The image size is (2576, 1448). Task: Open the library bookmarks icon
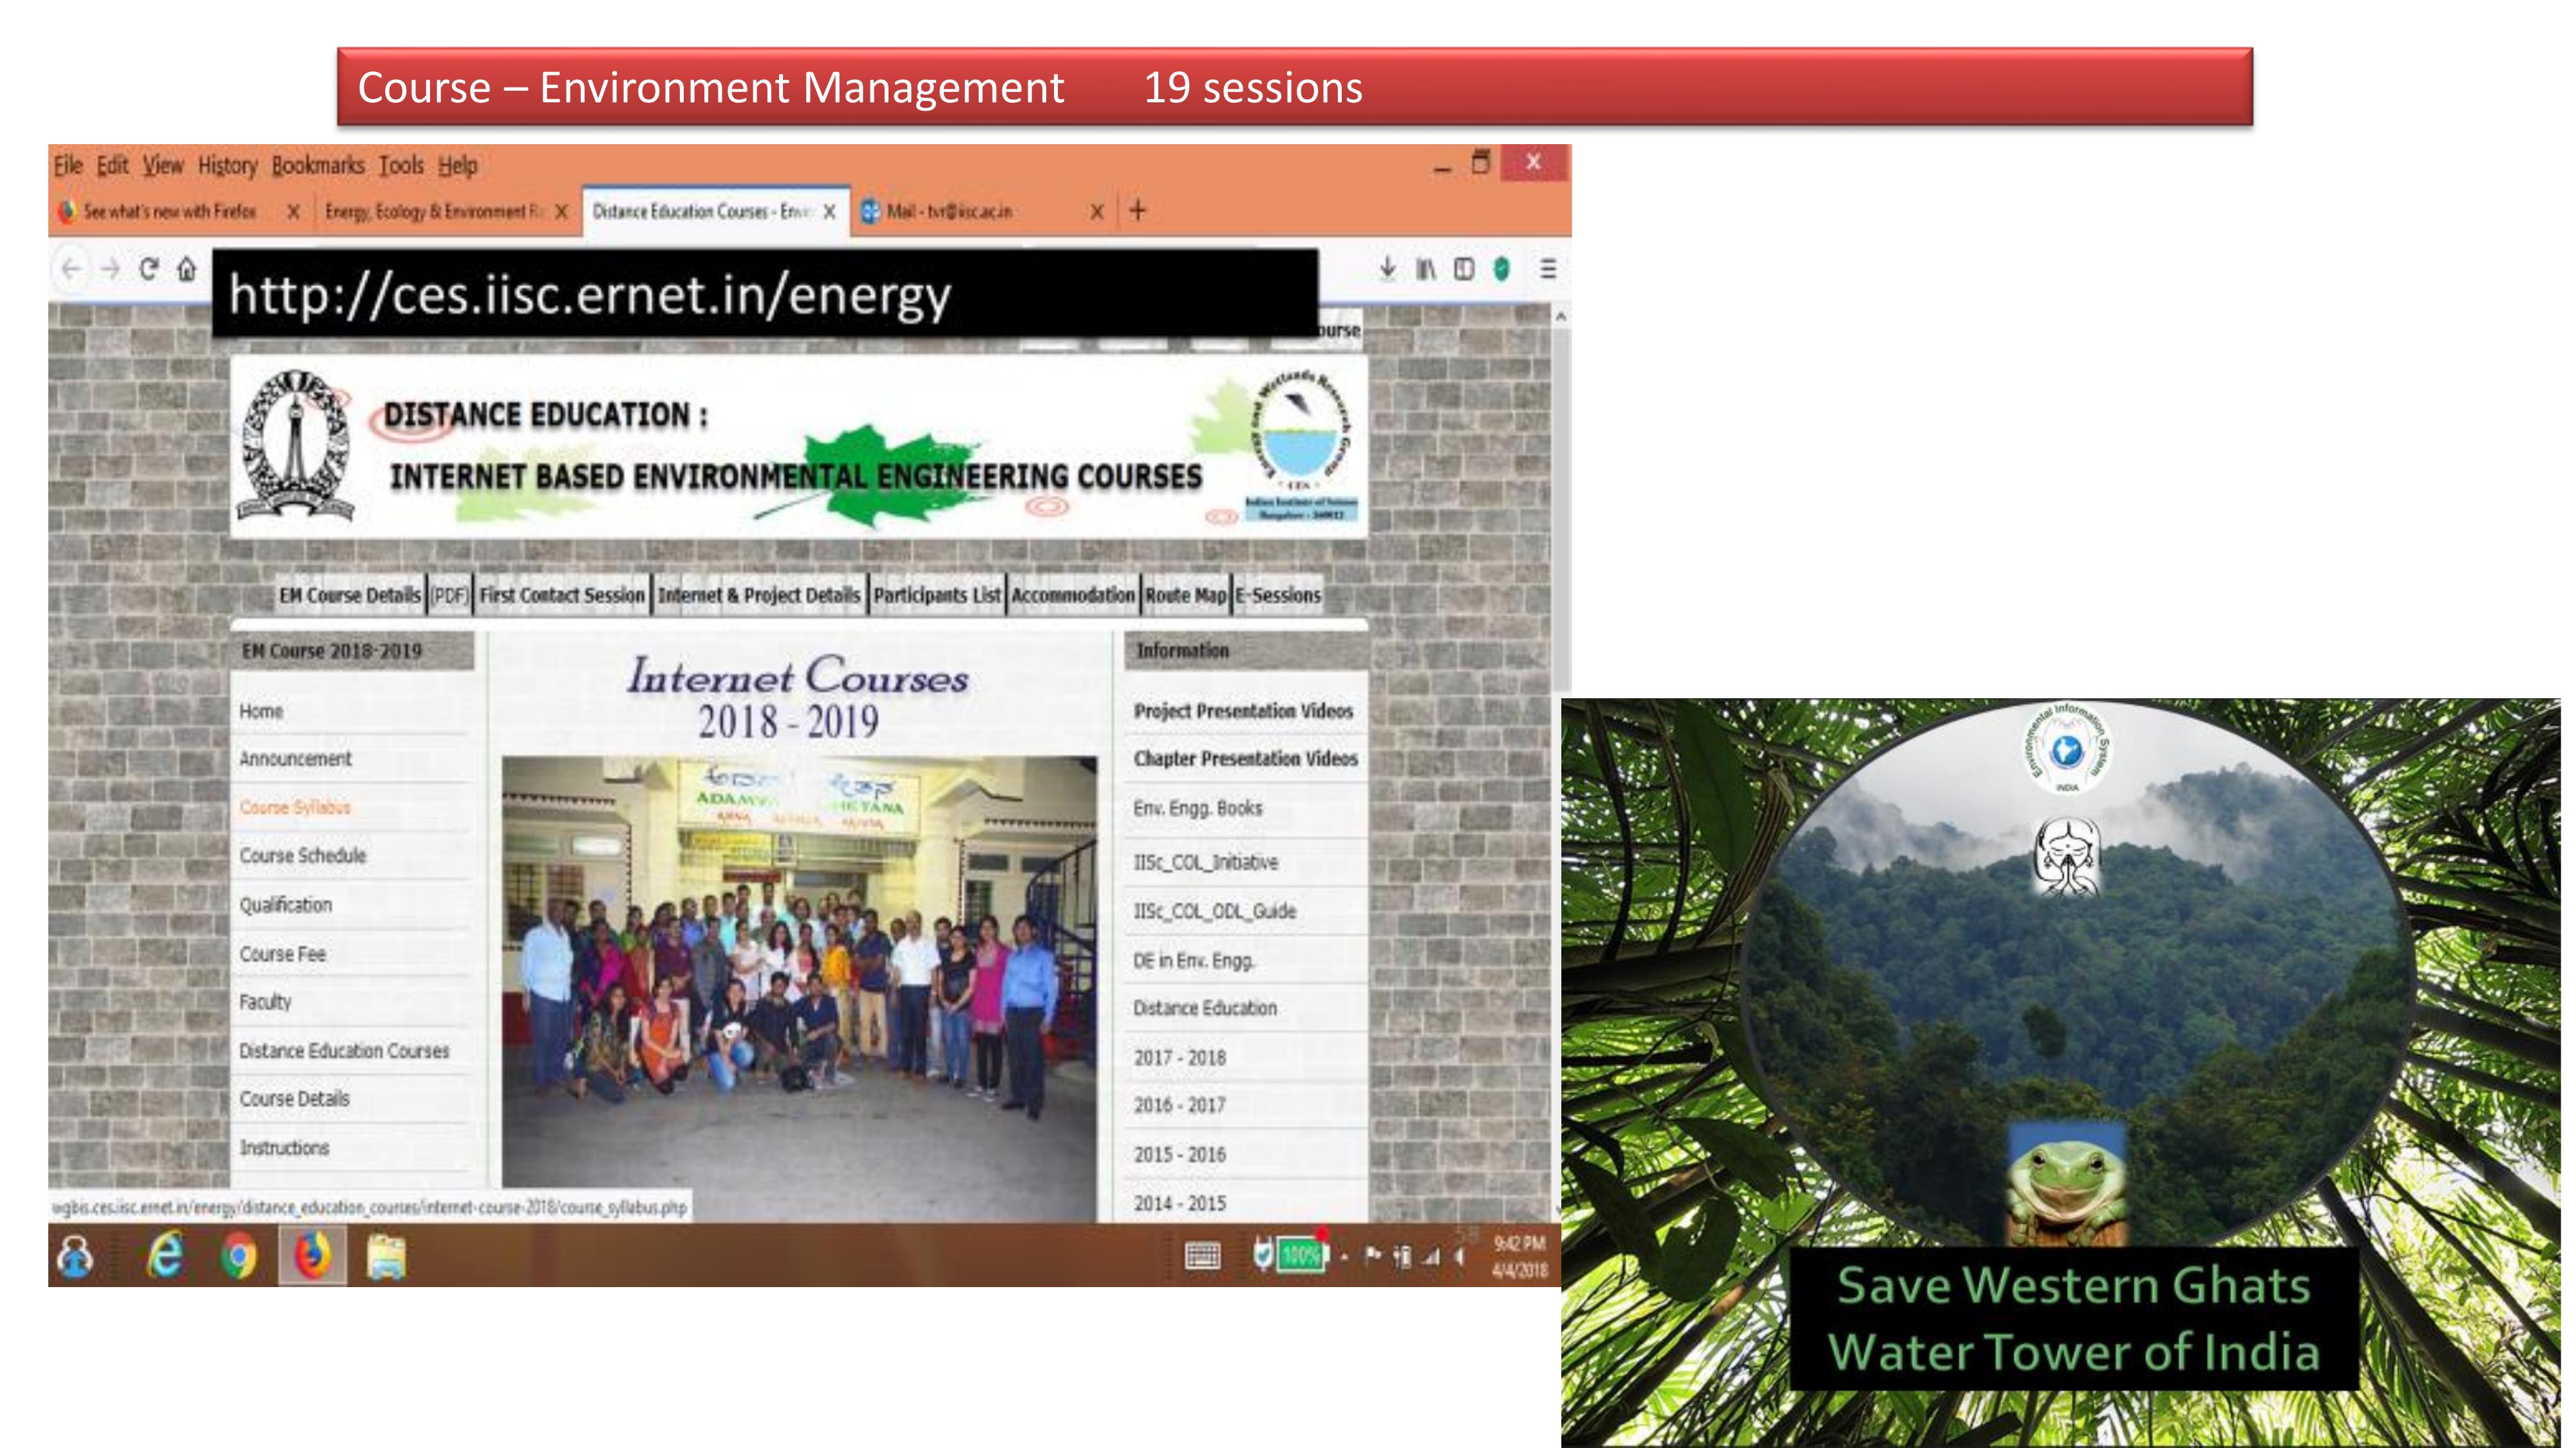point(1425,269)
